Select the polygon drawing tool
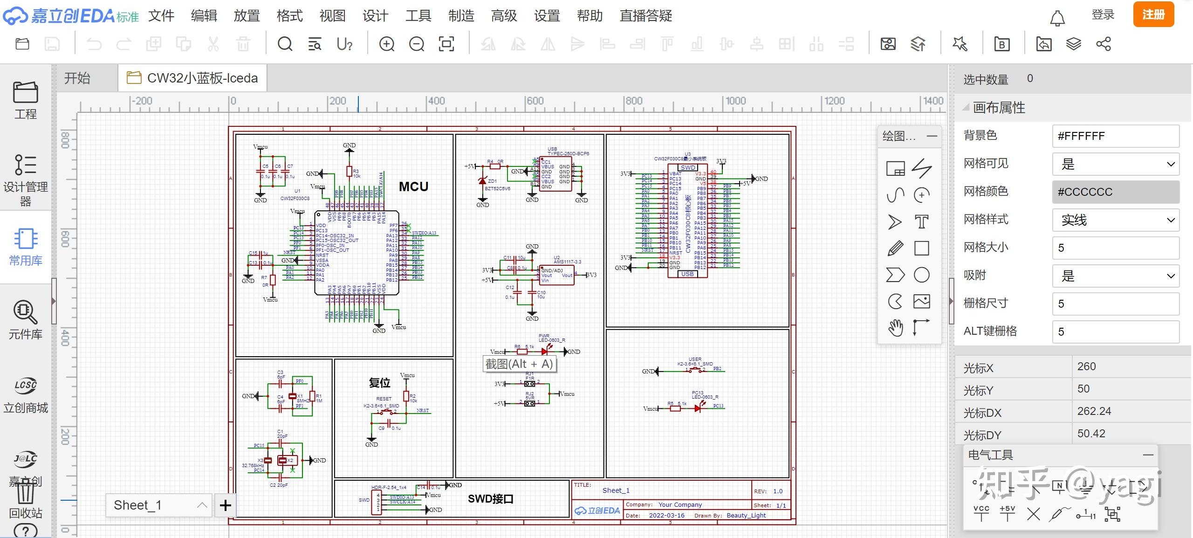1193x538 pixels. point(895,275)
